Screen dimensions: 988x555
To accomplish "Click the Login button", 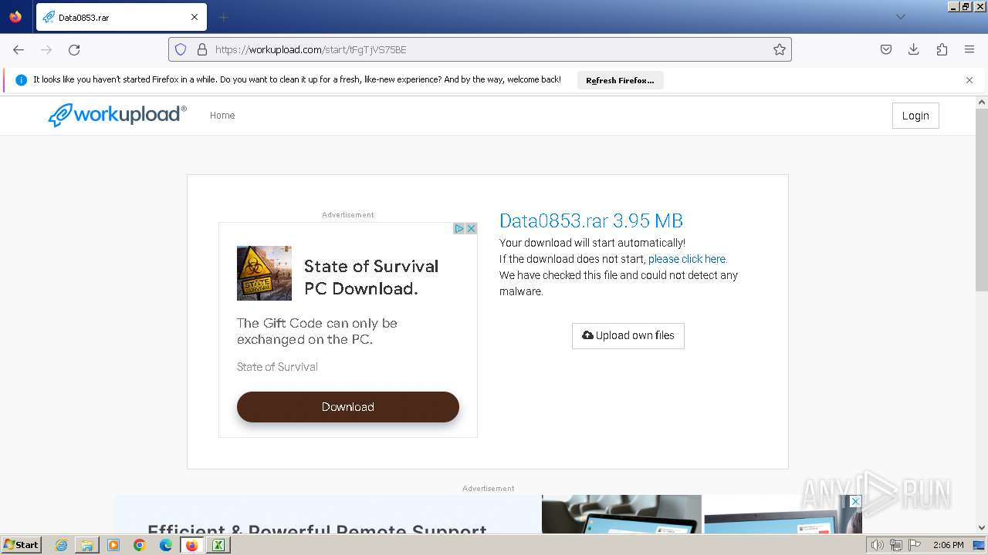I will tap(915, 116).
